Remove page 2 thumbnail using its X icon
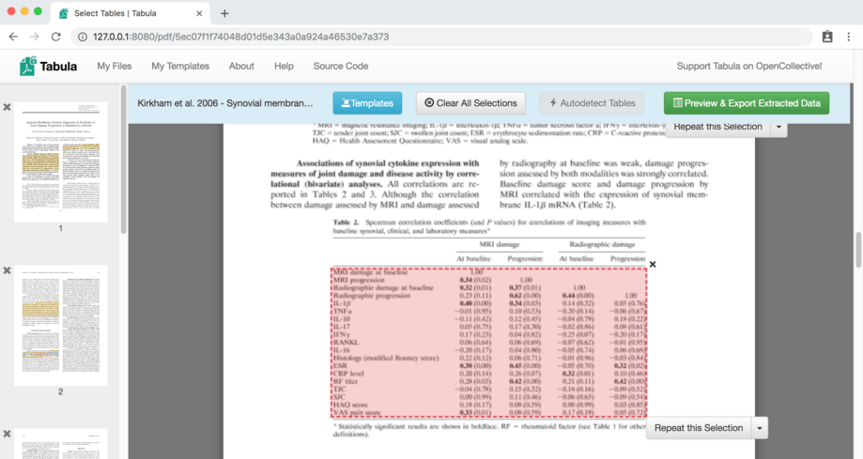The image size is (863, 459). (8, 270)
